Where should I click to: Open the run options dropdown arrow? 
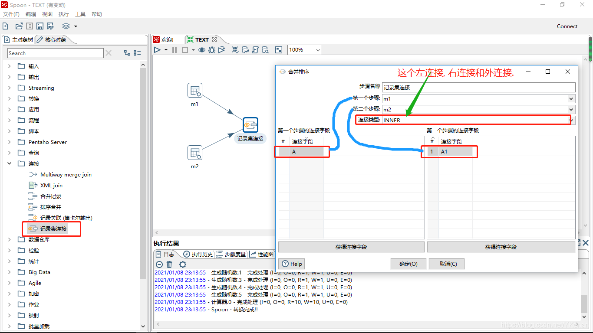[x=166, y=50]
